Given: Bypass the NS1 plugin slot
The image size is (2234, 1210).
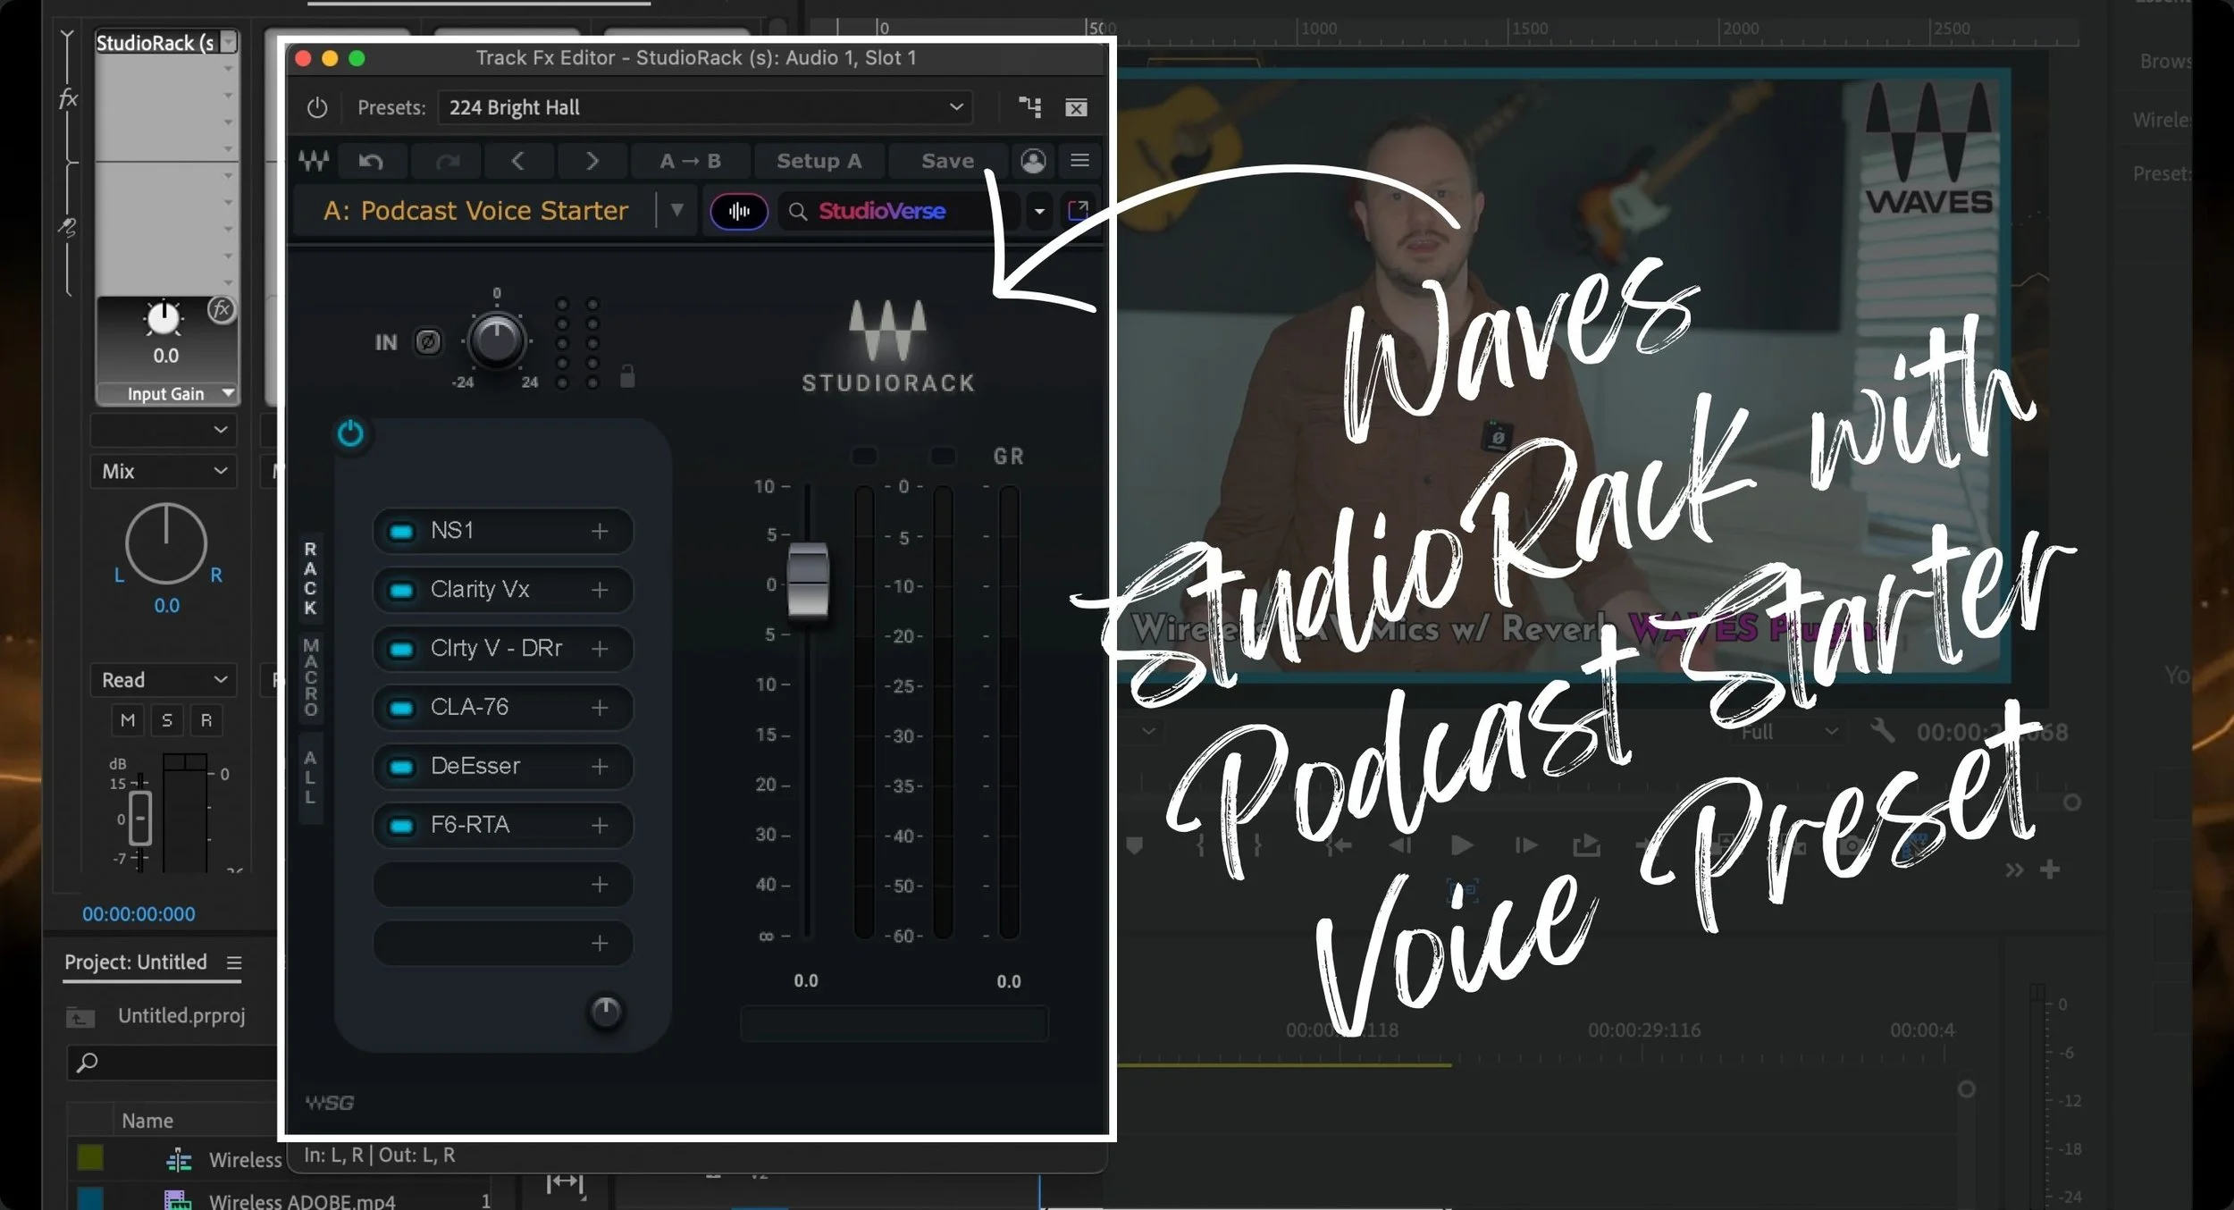Looking at the screenshot, I should (402, 532).
